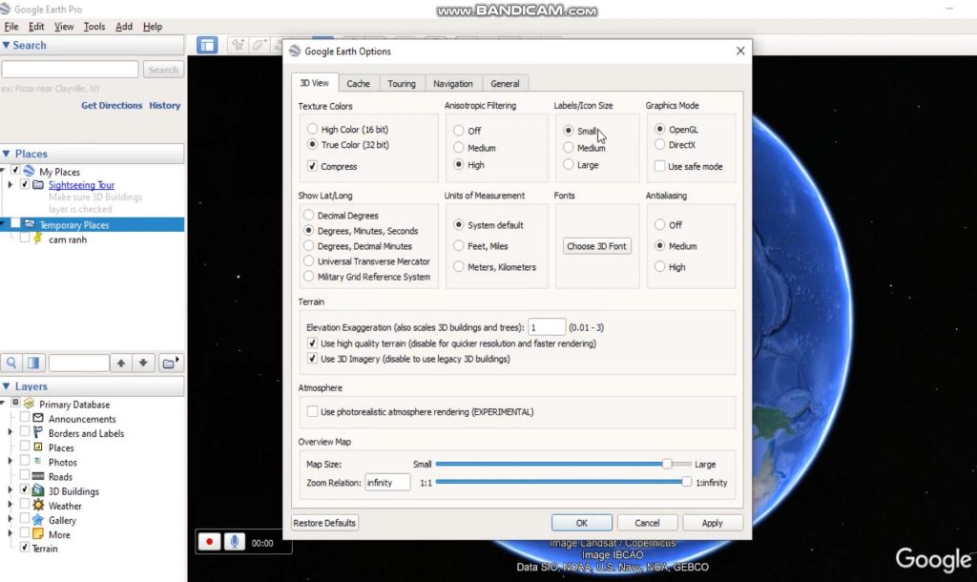Click the Restore Defaults button

pos(325,523)
